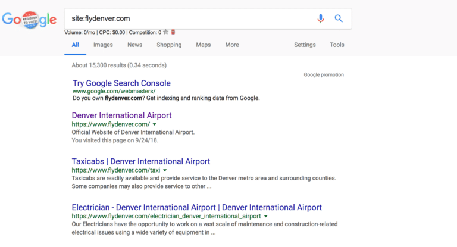The height and width of the screenshot is (247, 457).
Task: Open the Shopping tab
Action: 169,45
